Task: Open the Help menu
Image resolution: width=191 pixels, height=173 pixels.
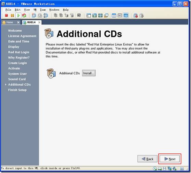Action: point(66,10)
